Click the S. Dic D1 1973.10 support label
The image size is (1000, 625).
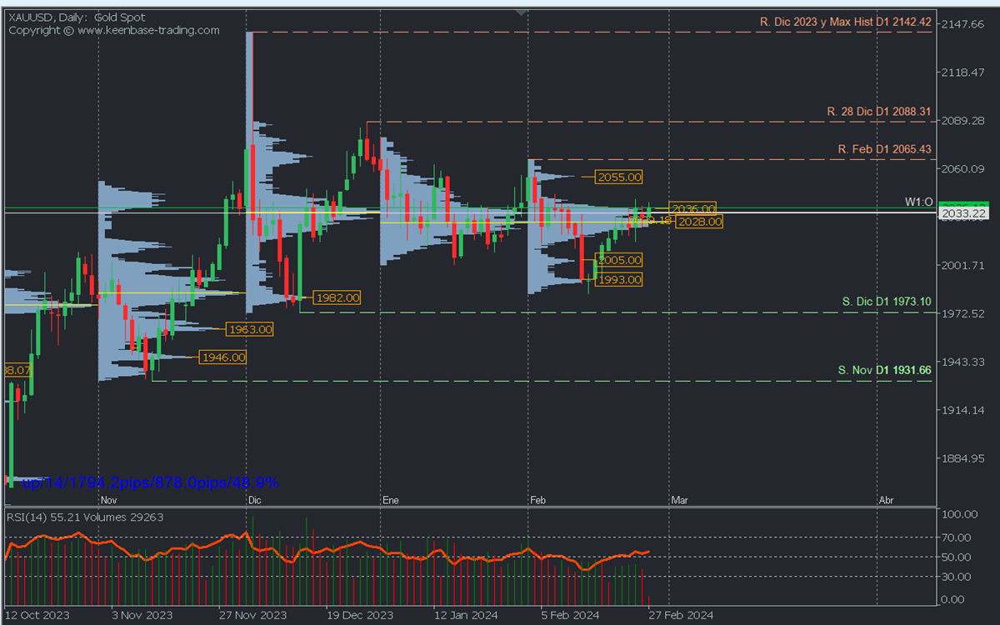(885, 301)
